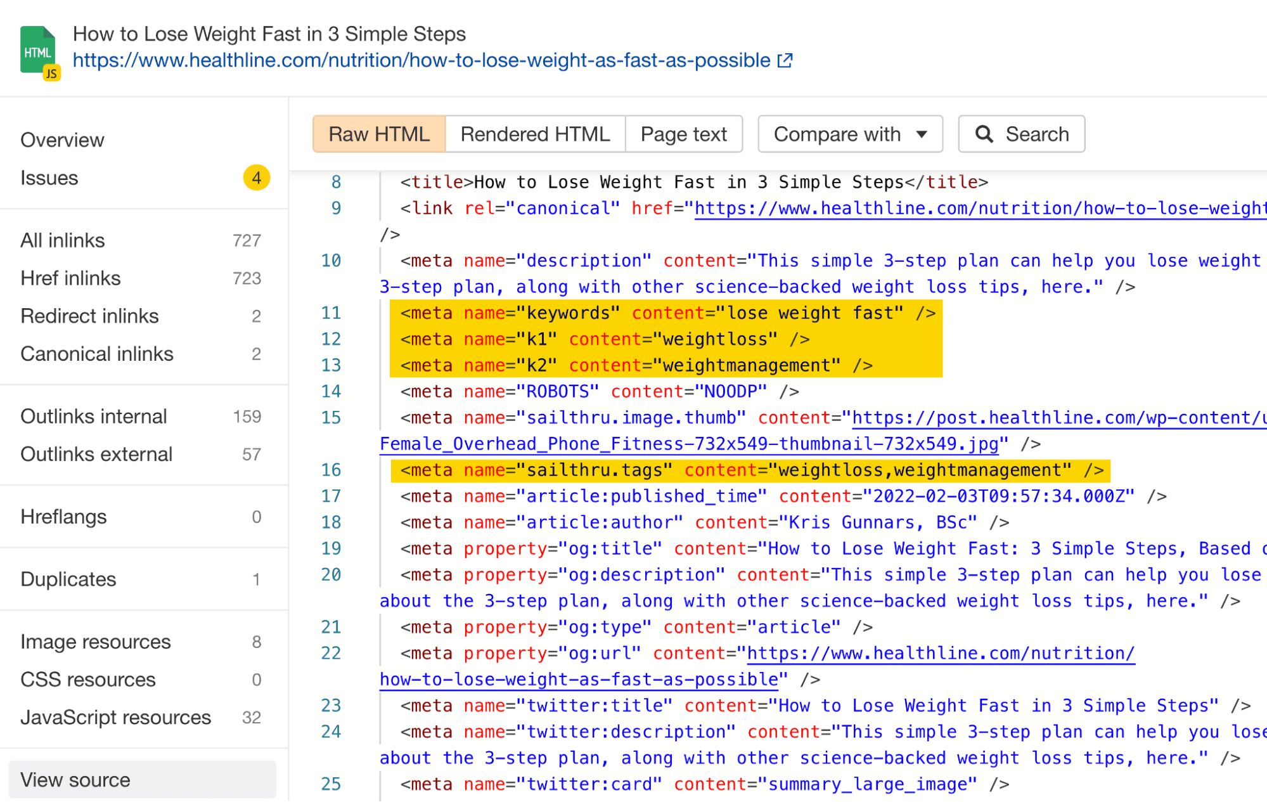This screenshot has width=1267, height=802.
Task: Open the Issues section
Action: pyautogui.click(x=49, y=178)
